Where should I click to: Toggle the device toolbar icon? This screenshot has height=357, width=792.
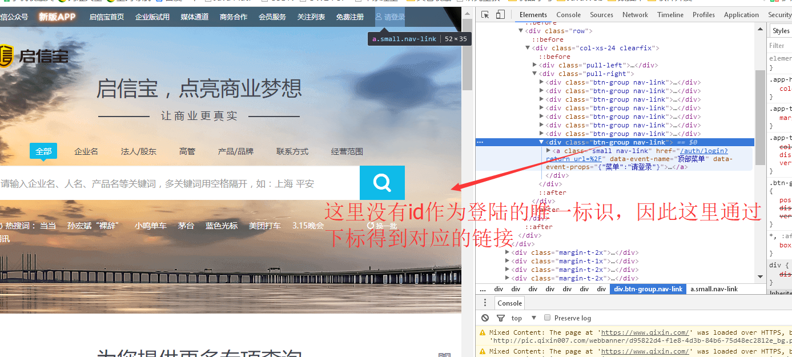pos(500,15)
